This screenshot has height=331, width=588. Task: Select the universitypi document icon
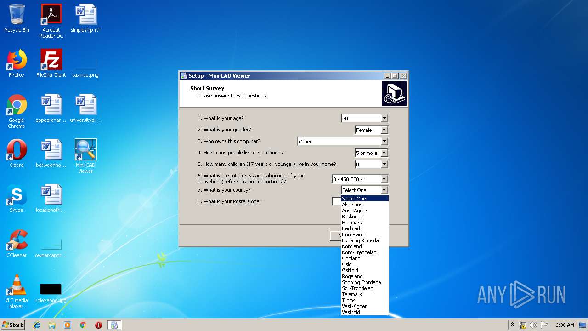(85, 108)
